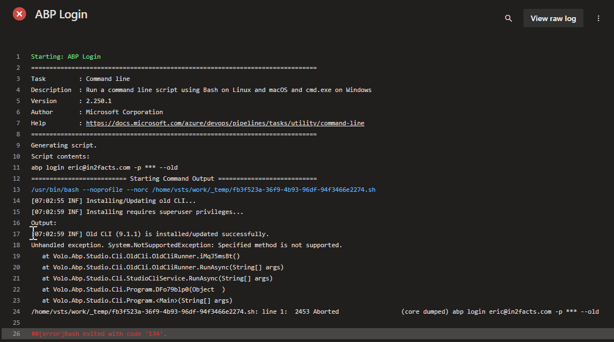614x342 pixels.
Task: Click the Author Microsoft Corporation line
Action: [x=97, y=112]
